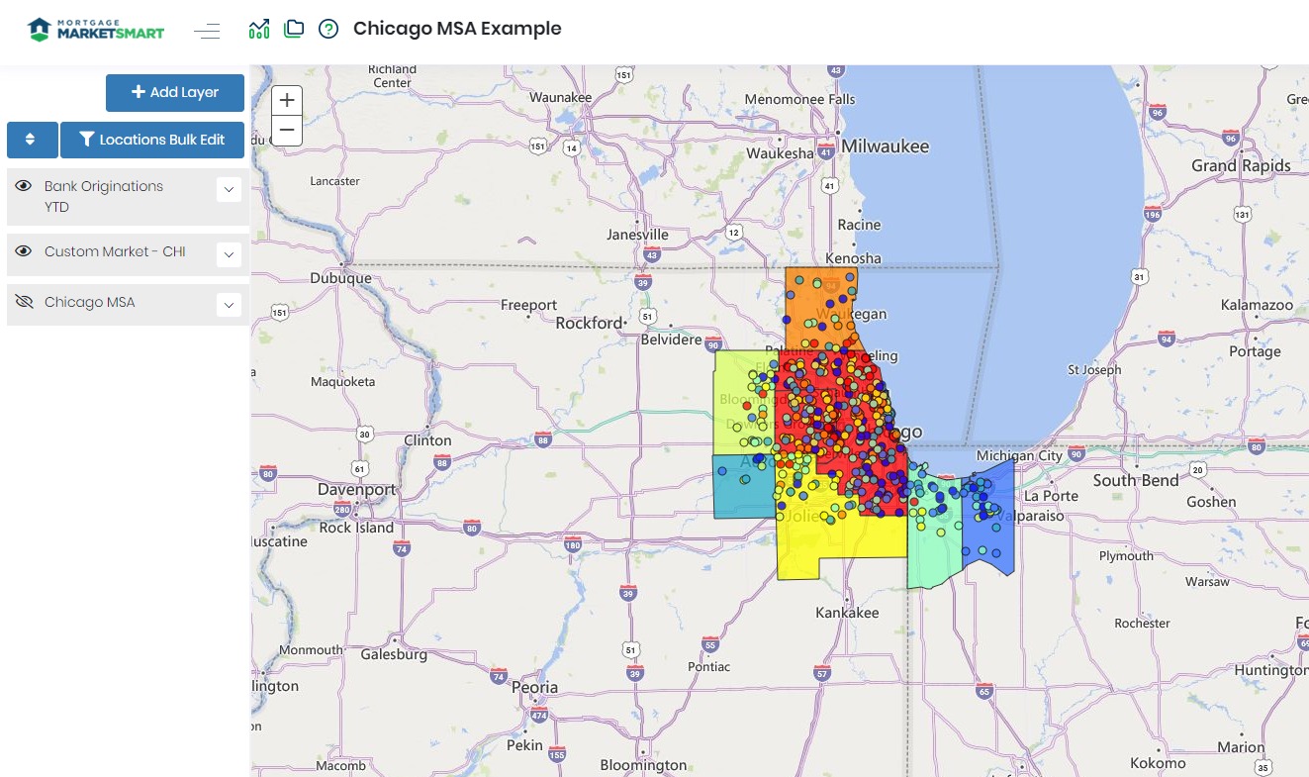The width and height of the screenshot is (1309, 777).
Task: Click the Waukesha city label
Action: point(780,153)
